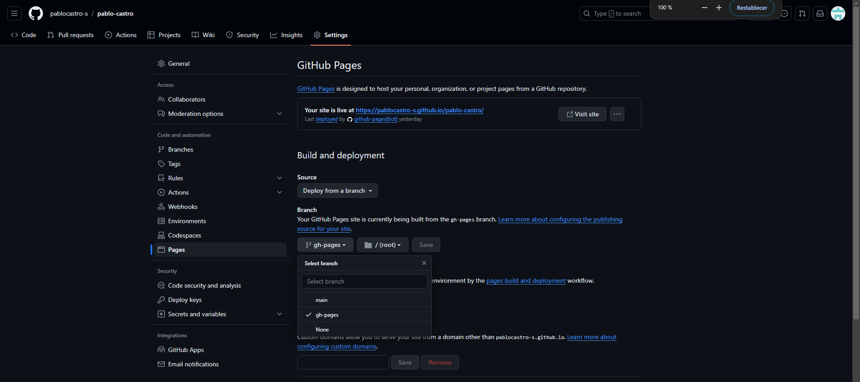Open Environments settings
This screenshot has width=860, height=382.
click(220, 221)
